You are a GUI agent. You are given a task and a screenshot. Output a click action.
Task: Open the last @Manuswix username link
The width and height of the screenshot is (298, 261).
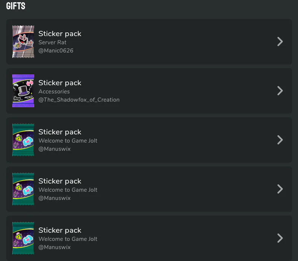coord(54,247)
